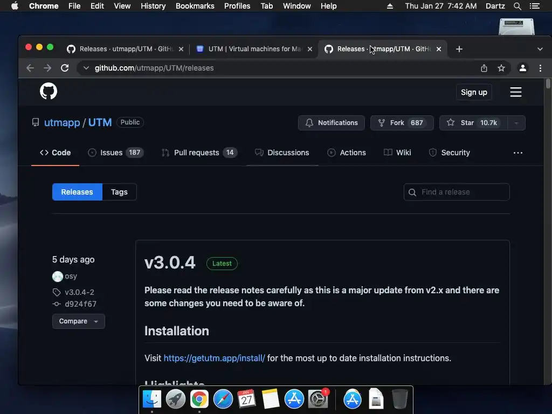Open the Wiki tab
The width and height of the screenshot is (552, 414).
coord(397,153)
